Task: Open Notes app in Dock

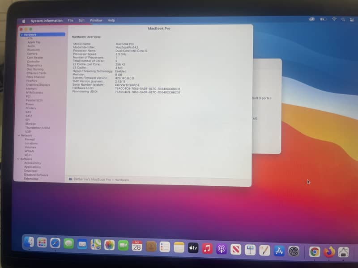Action: pos(179,247)
